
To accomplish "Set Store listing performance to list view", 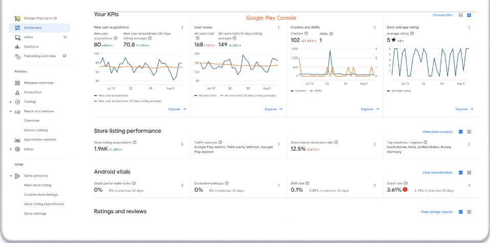I will (x=460, y=132).
